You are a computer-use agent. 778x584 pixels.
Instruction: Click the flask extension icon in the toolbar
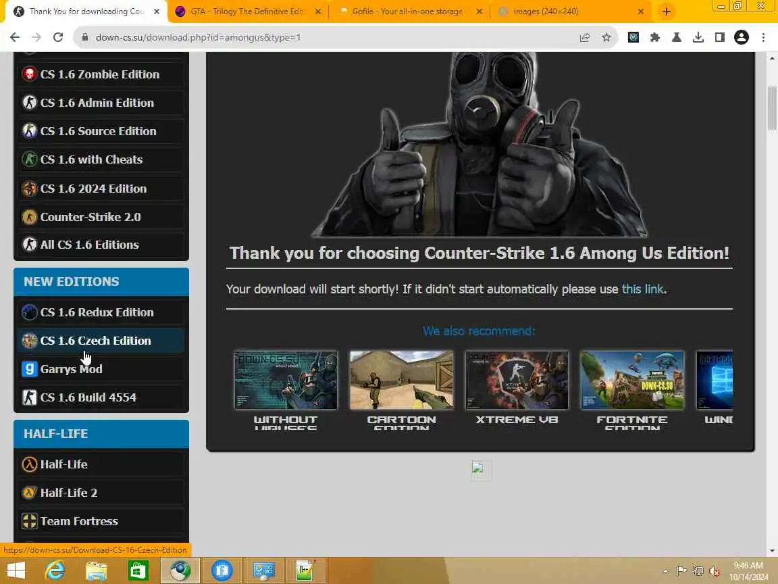[676, 37]
